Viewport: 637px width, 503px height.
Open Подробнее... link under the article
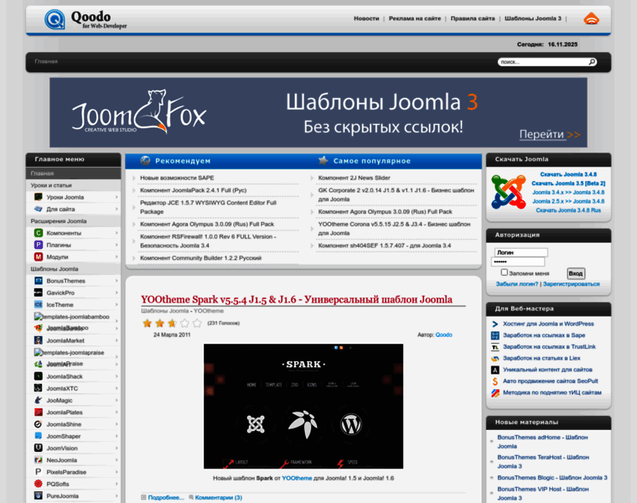(x=166, y=497)
